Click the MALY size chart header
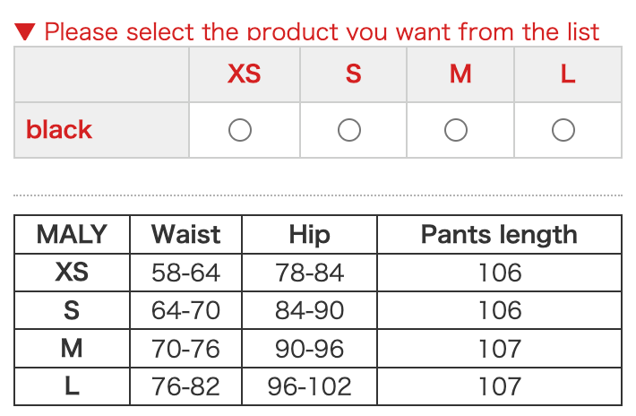 72,235
